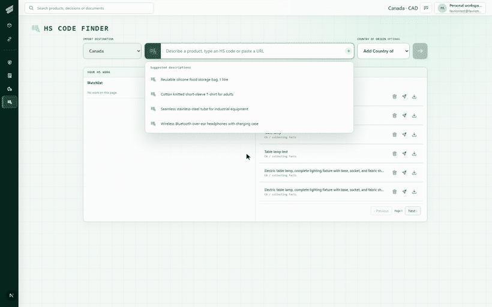Click the app logo in the sidebar
This screenshot has width=492, height=307.
(x=10, y=10)
